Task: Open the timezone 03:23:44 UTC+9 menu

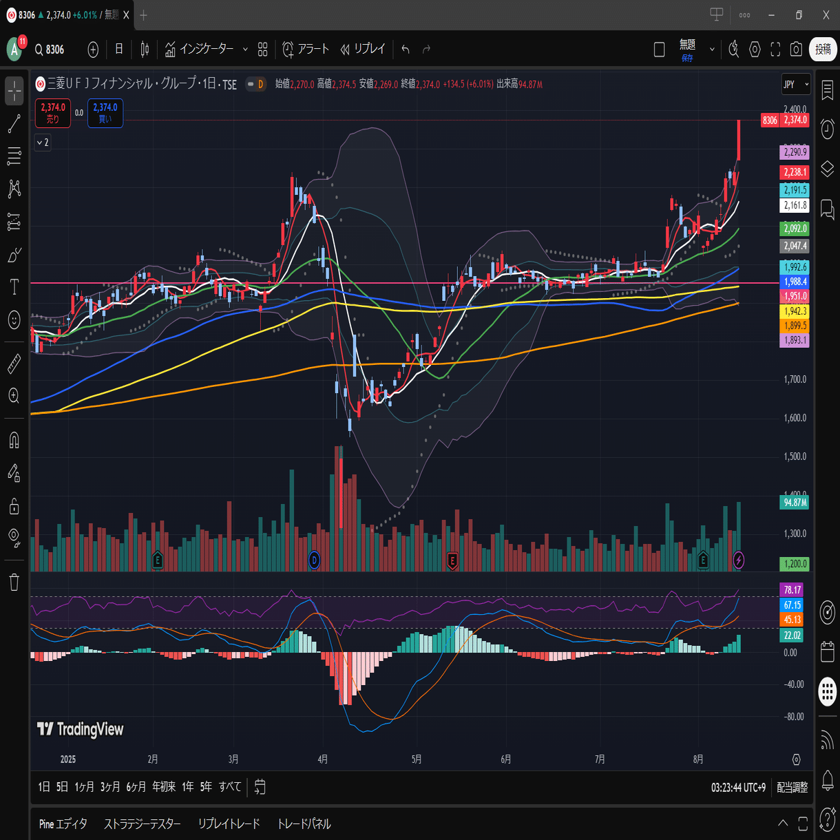Action: [738, 787]
